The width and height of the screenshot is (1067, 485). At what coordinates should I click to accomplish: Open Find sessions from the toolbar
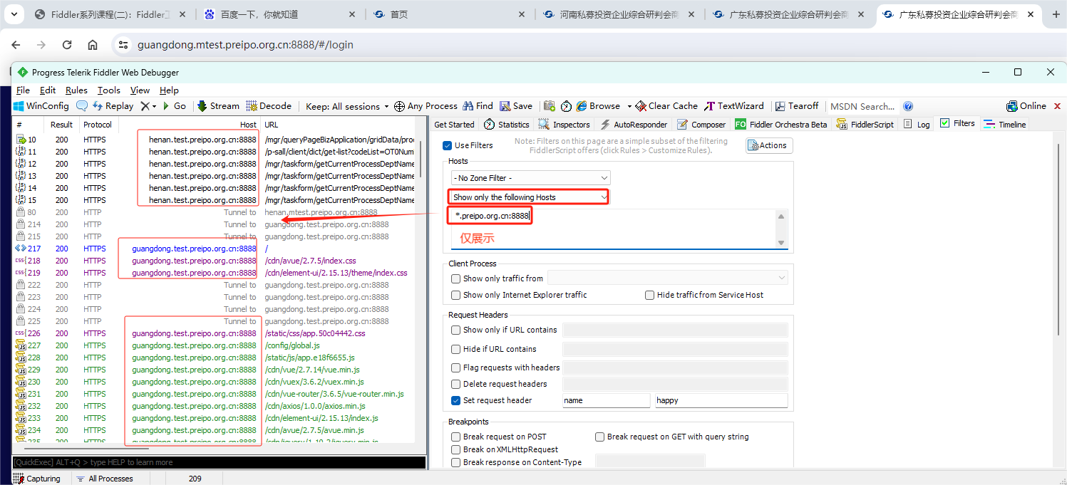478,106
